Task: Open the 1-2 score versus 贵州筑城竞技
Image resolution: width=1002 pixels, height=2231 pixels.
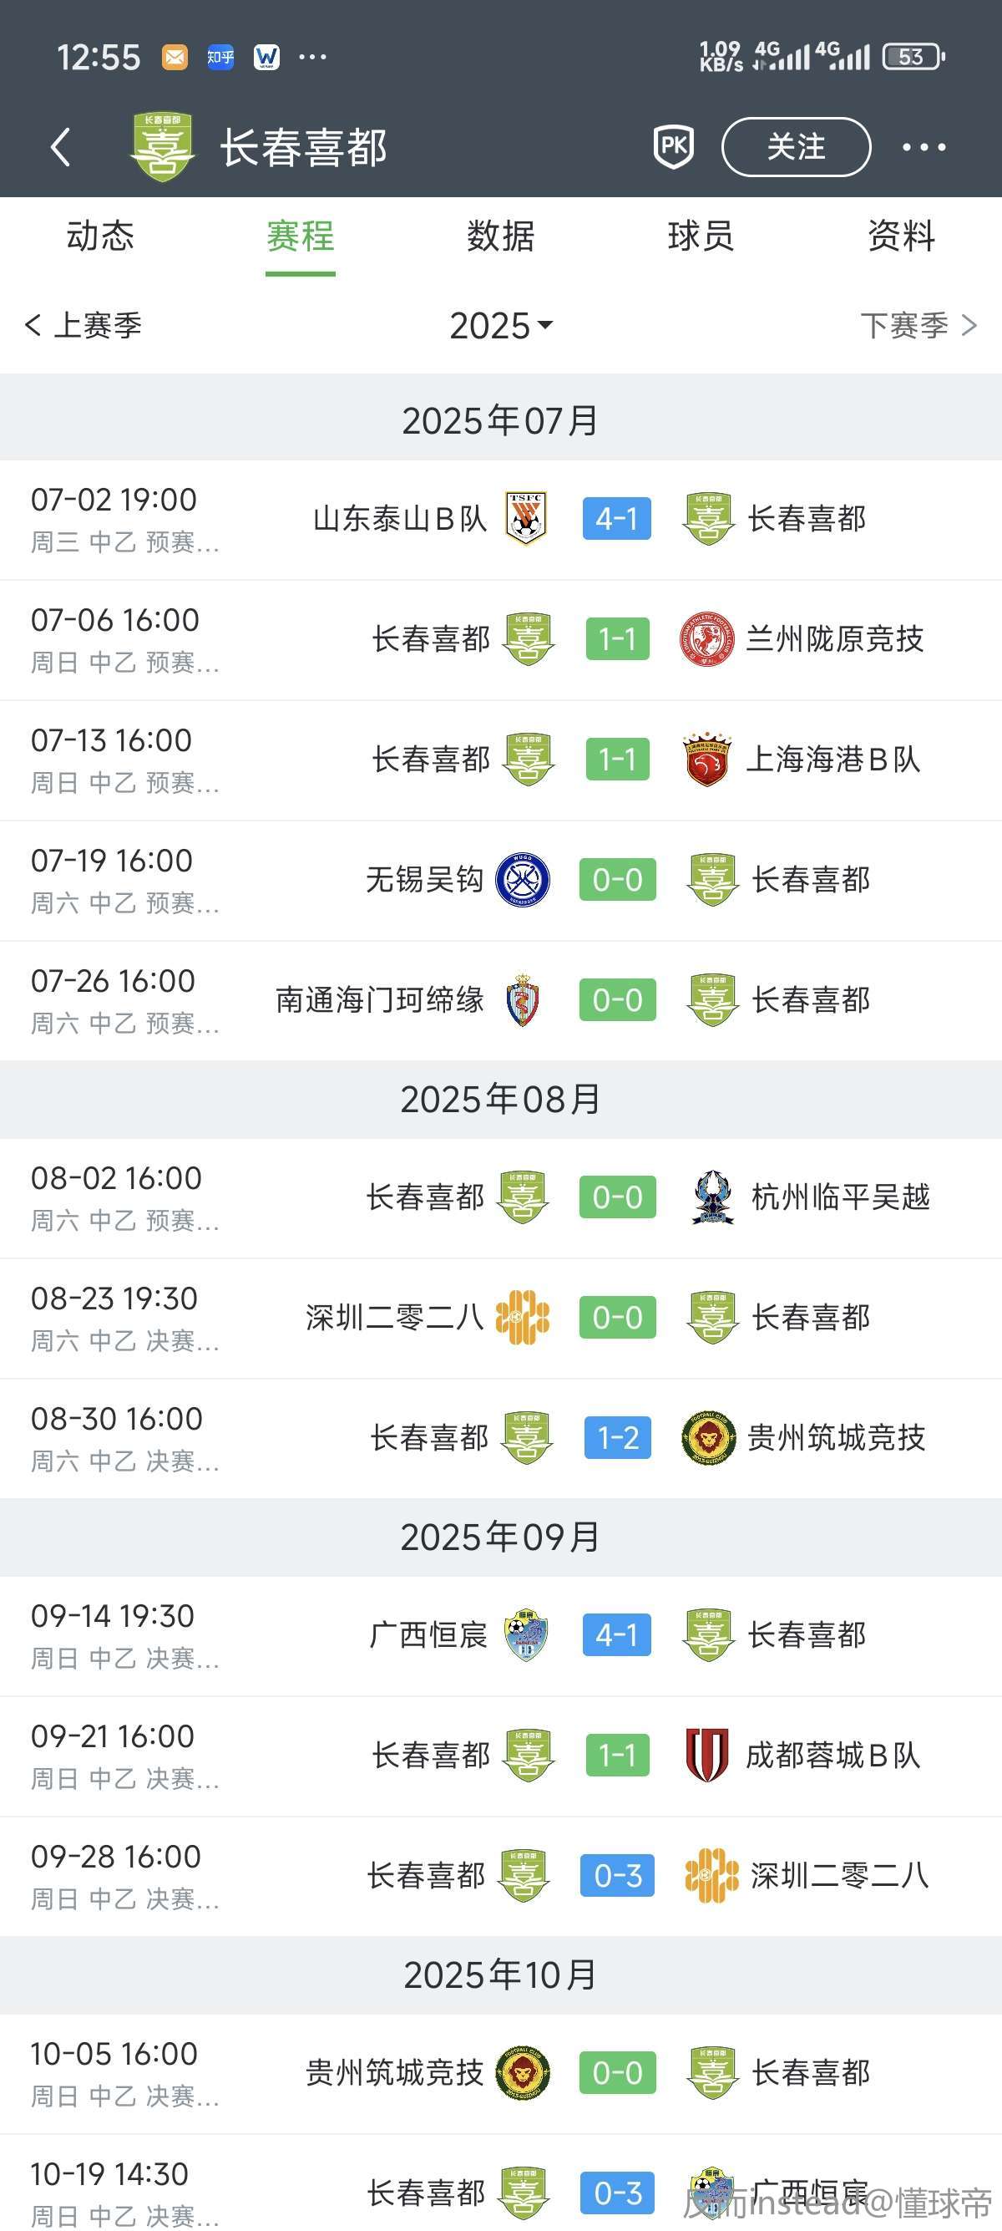Action: [617, 1438]
